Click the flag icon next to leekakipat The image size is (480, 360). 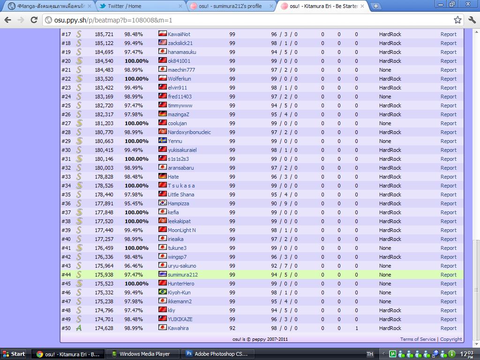point(162,221)
